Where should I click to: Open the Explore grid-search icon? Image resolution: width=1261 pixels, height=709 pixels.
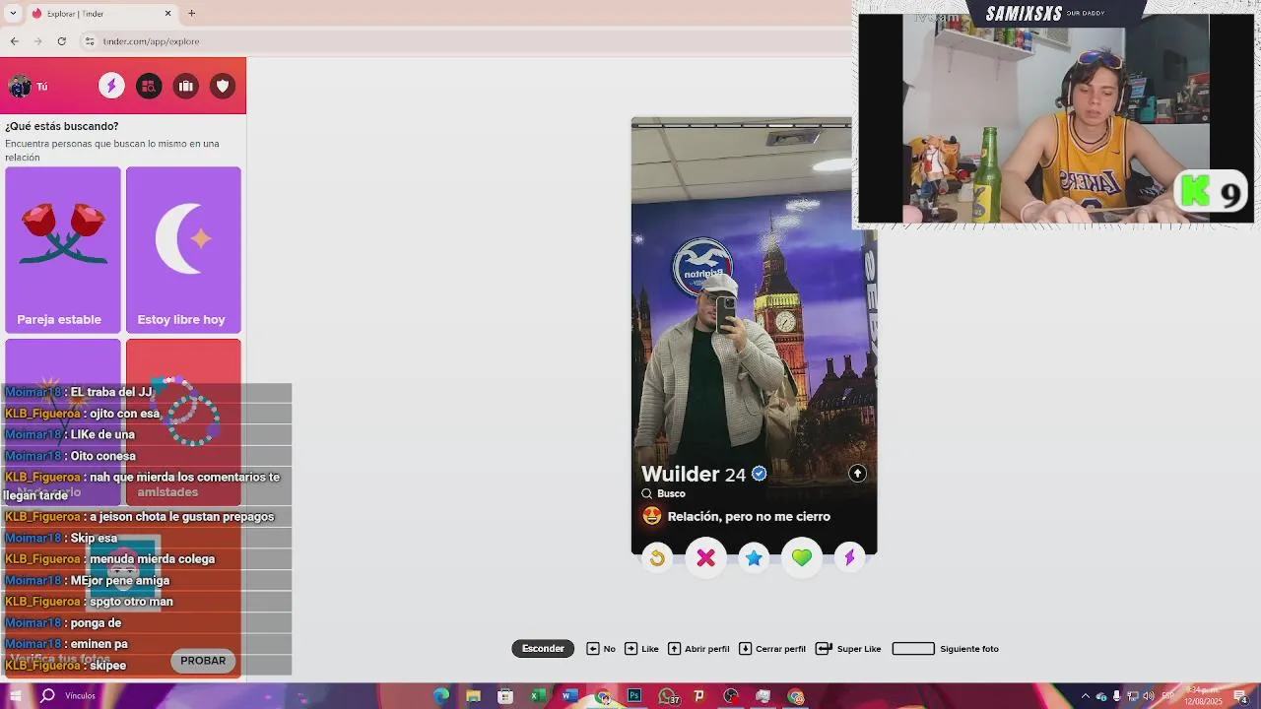pos(149,87)
